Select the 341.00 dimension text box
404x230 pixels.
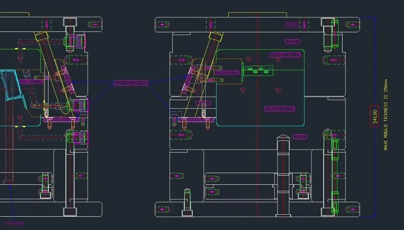tap(374, 116)
